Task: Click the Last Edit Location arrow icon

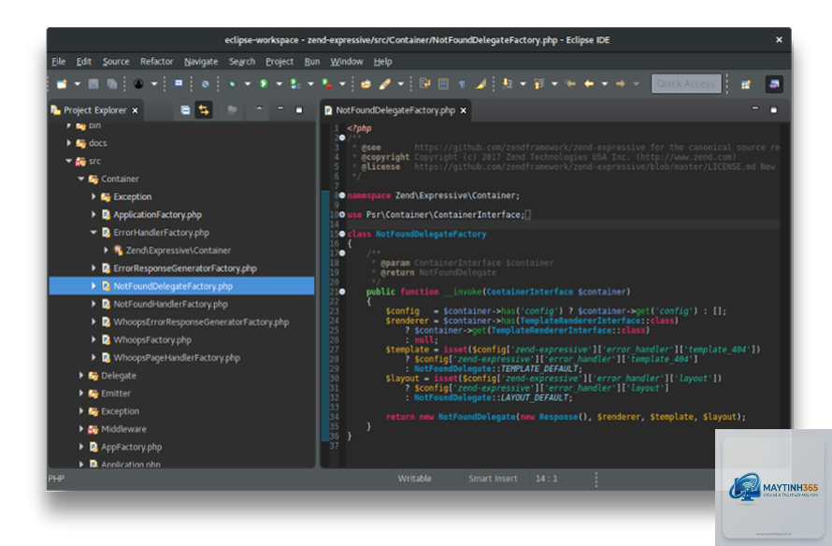Action: coord(570,84)
